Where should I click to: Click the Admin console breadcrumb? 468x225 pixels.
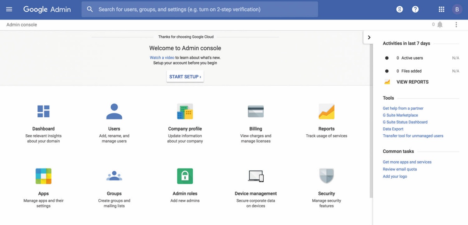22,25
